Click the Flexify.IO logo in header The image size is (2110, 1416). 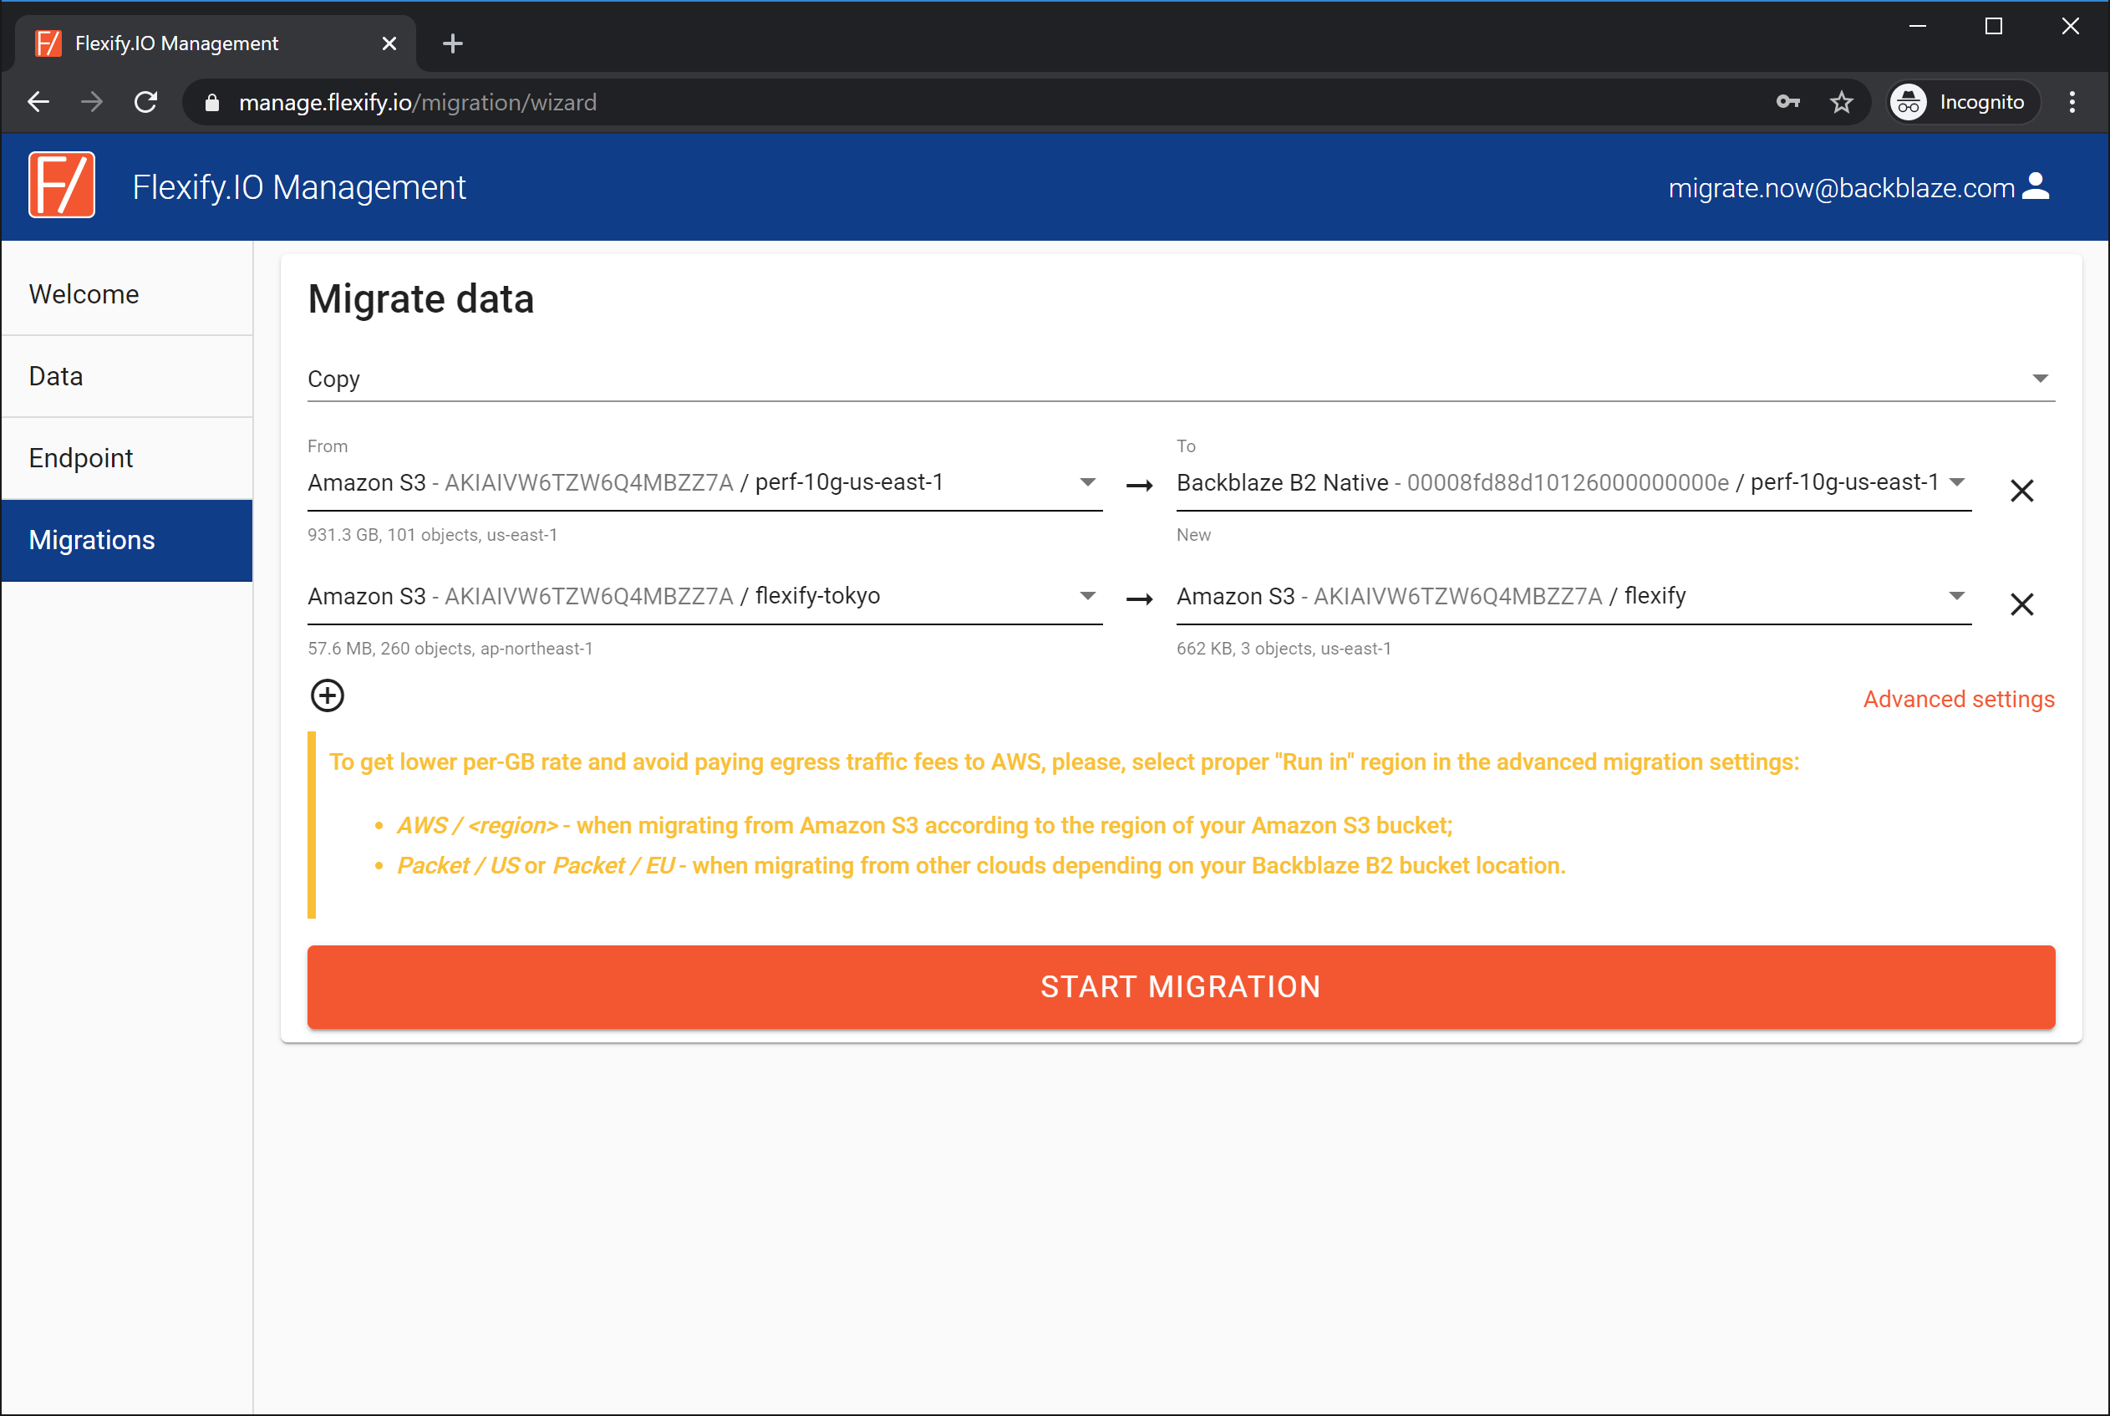pos(63,185)
